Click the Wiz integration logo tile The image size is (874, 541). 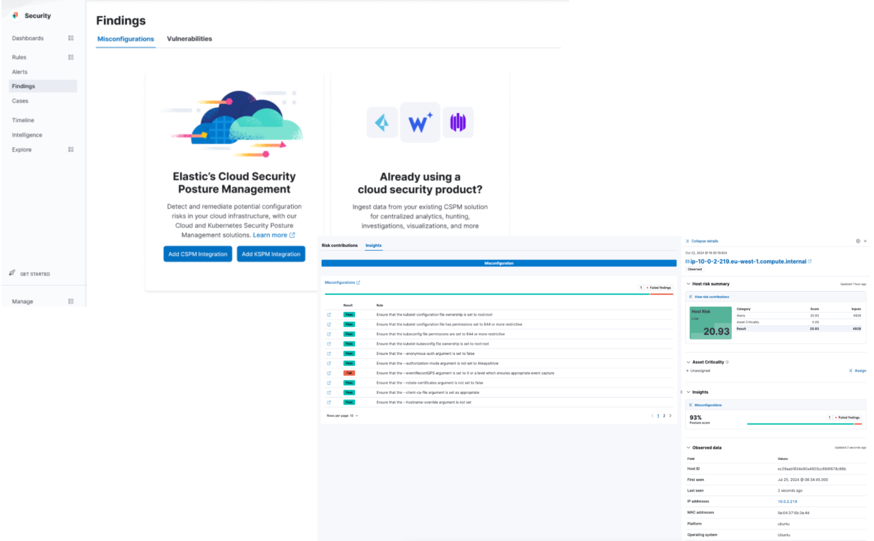click(x=420, y=122)
